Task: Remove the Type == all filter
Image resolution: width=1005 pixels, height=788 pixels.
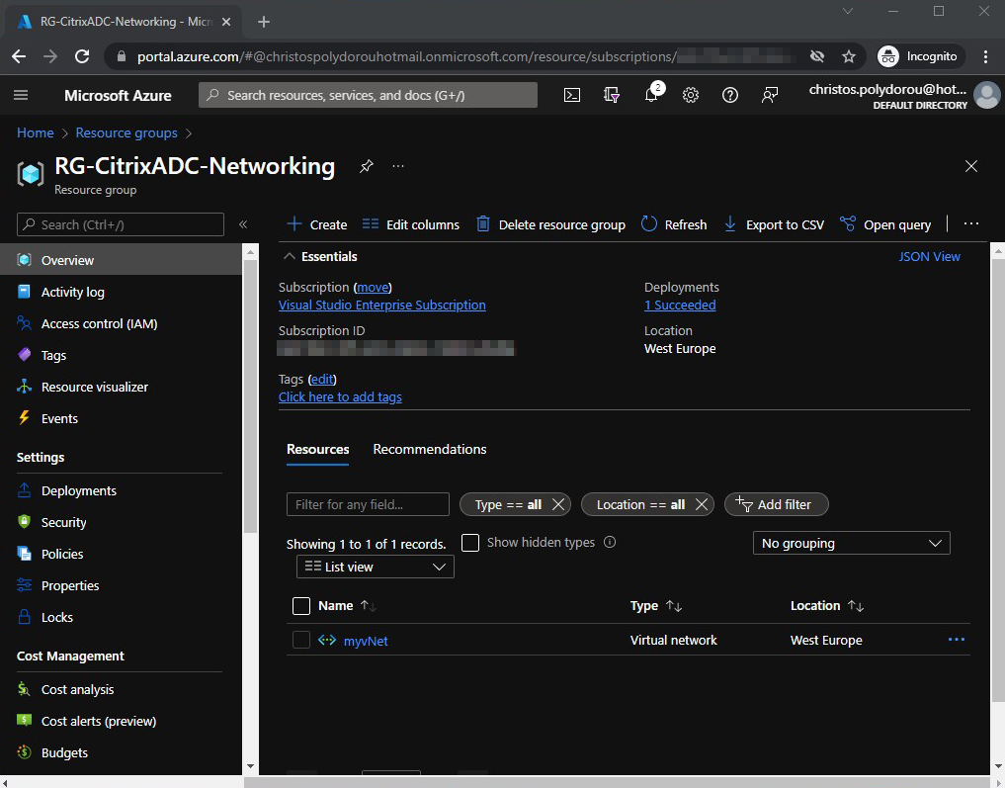Action: coord(558,504)
